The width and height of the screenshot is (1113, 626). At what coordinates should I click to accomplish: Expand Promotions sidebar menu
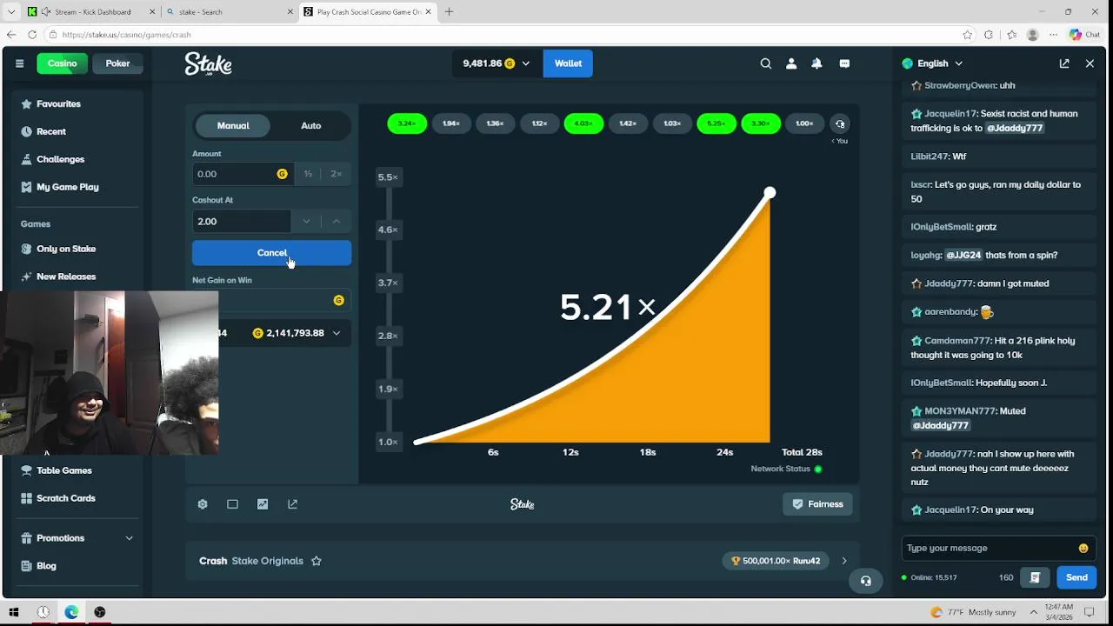[129, 538]
